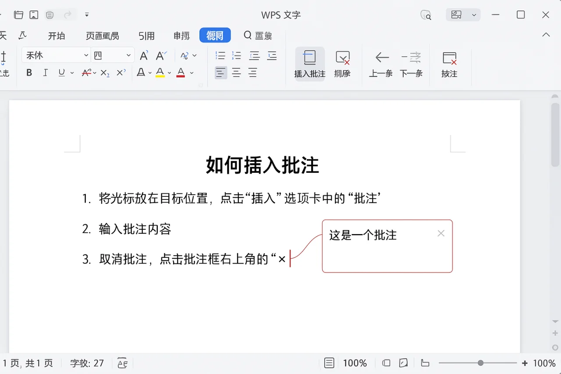Click the spell check icon in status bar

pos(122,363)
